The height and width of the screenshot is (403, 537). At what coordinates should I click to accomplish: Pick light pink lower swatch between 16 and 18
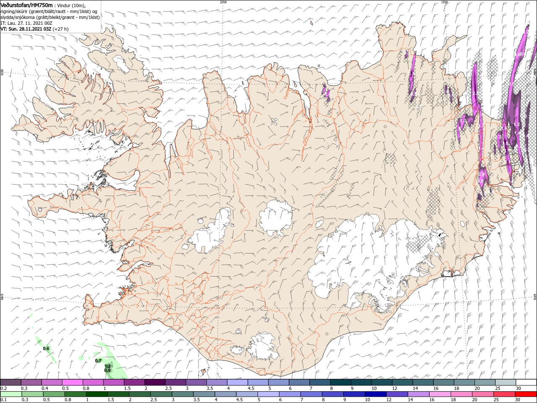point(440,394)
